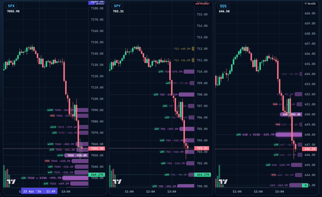Click the 23 Apr '26 11:49 crosshair date label
The image size is (322, 197).
[39, 192]
